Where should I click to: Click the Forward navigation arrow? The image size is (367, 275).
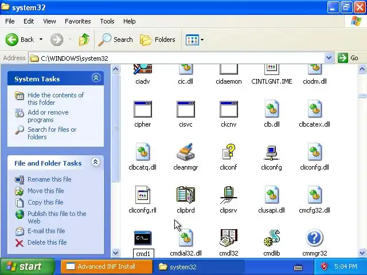(x=57, y=40)
